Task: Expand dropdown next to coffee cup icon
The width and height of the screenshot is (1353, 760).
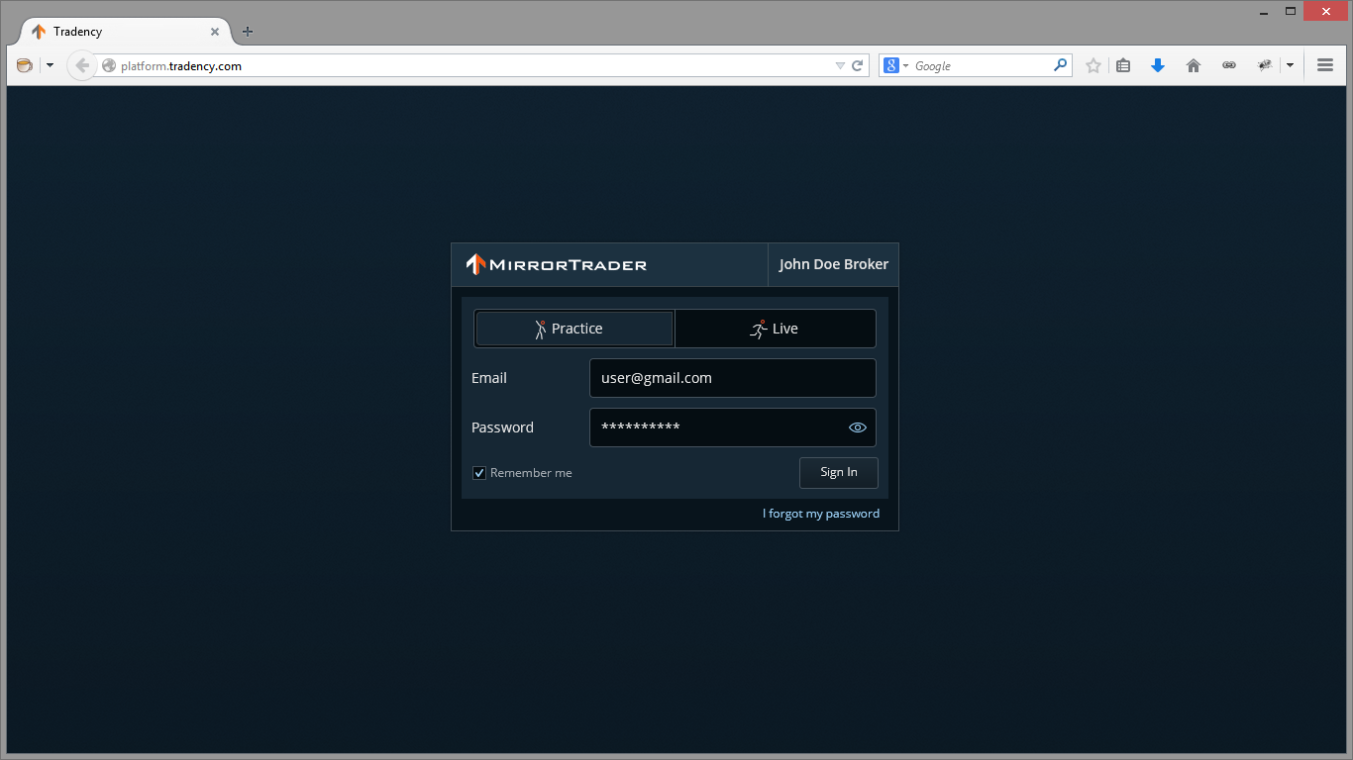Action: (50, 65)
